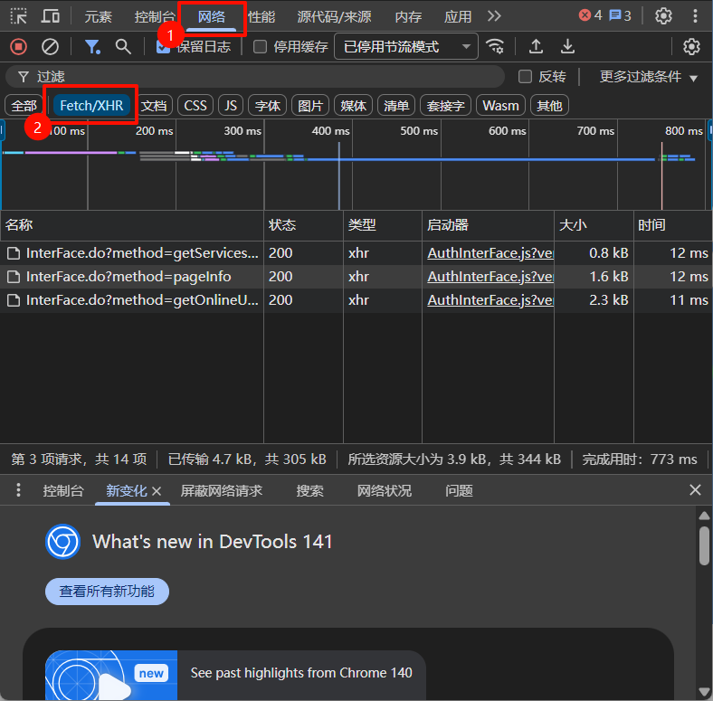
Task: Check the 反转 filter checkbox
Action: tap(526, 77)
